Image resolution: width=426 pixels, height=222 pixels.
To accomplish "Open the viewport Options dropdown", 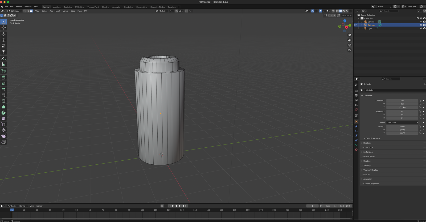I will [x=347, y=15].
